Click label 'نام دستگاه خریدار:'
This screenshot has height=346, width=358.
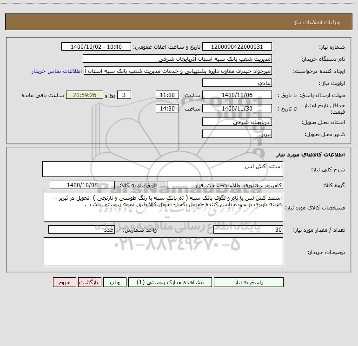click(323, 59)
